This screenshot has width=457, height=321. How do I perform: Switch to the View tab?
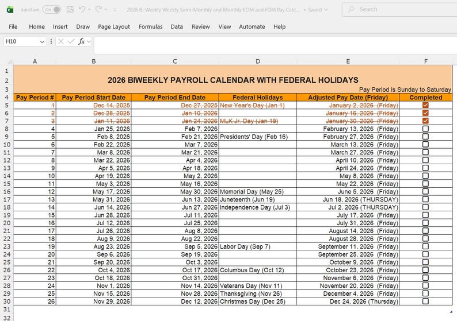[x=224, y=27]
